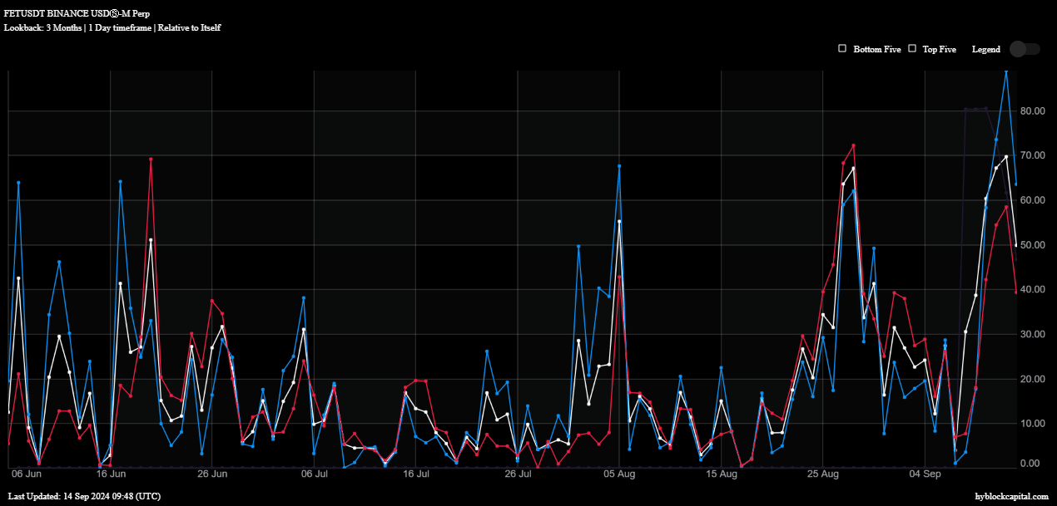1057x506 pixels.
Task: Enable the Bottom Five checkbox
Action: (842, 49)
